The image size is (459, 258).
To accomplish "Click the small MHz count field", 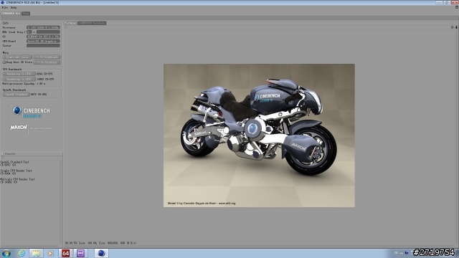I will coord(29,32).
